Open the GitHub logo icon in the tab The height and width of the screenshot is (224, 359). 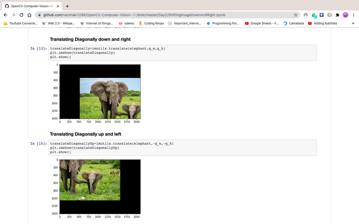click(7, 6)
